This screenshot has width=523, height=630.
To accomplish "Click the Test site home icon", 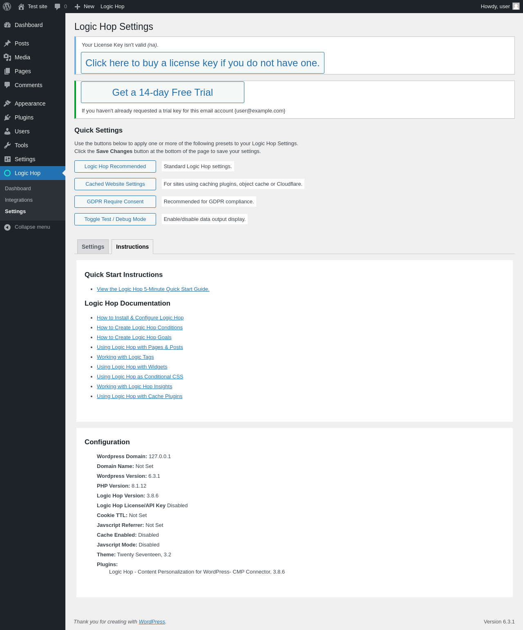I will click(x=21, y=7).
